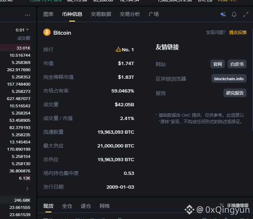The width and height of the screenshot is (253, 219).
Task: Click the Bitcoin logo icon
Action: tap(47, 32)
